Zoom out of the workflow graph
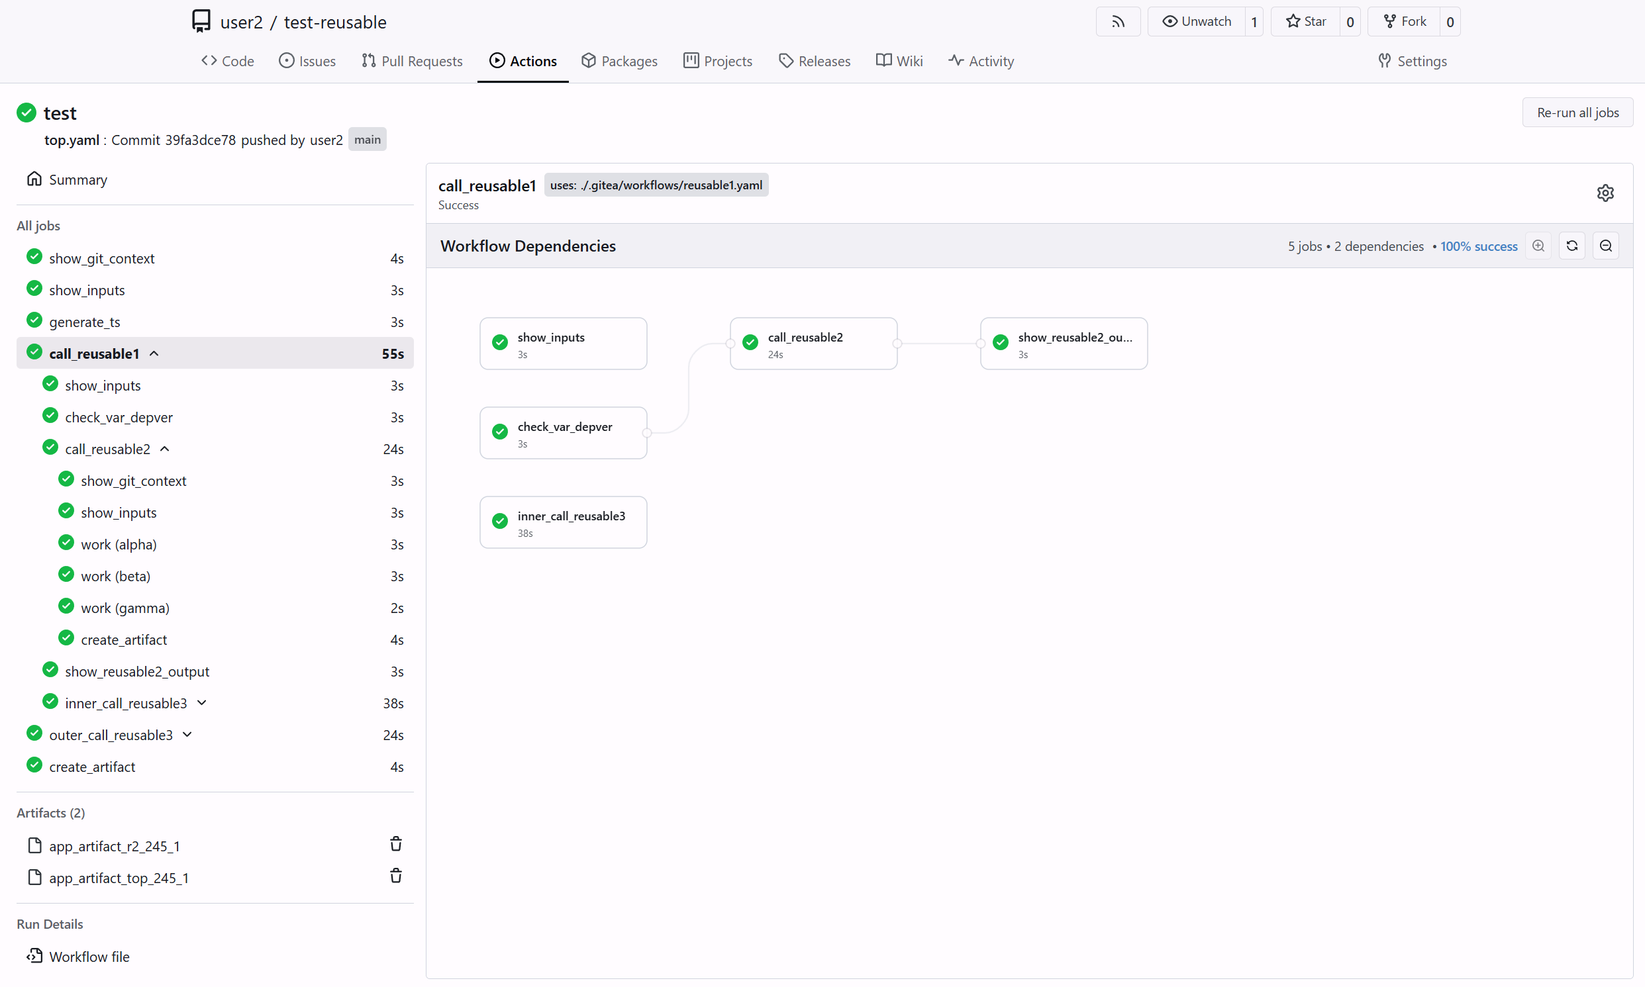Viewport: 1645px width, 987px height. [1606, 246]
